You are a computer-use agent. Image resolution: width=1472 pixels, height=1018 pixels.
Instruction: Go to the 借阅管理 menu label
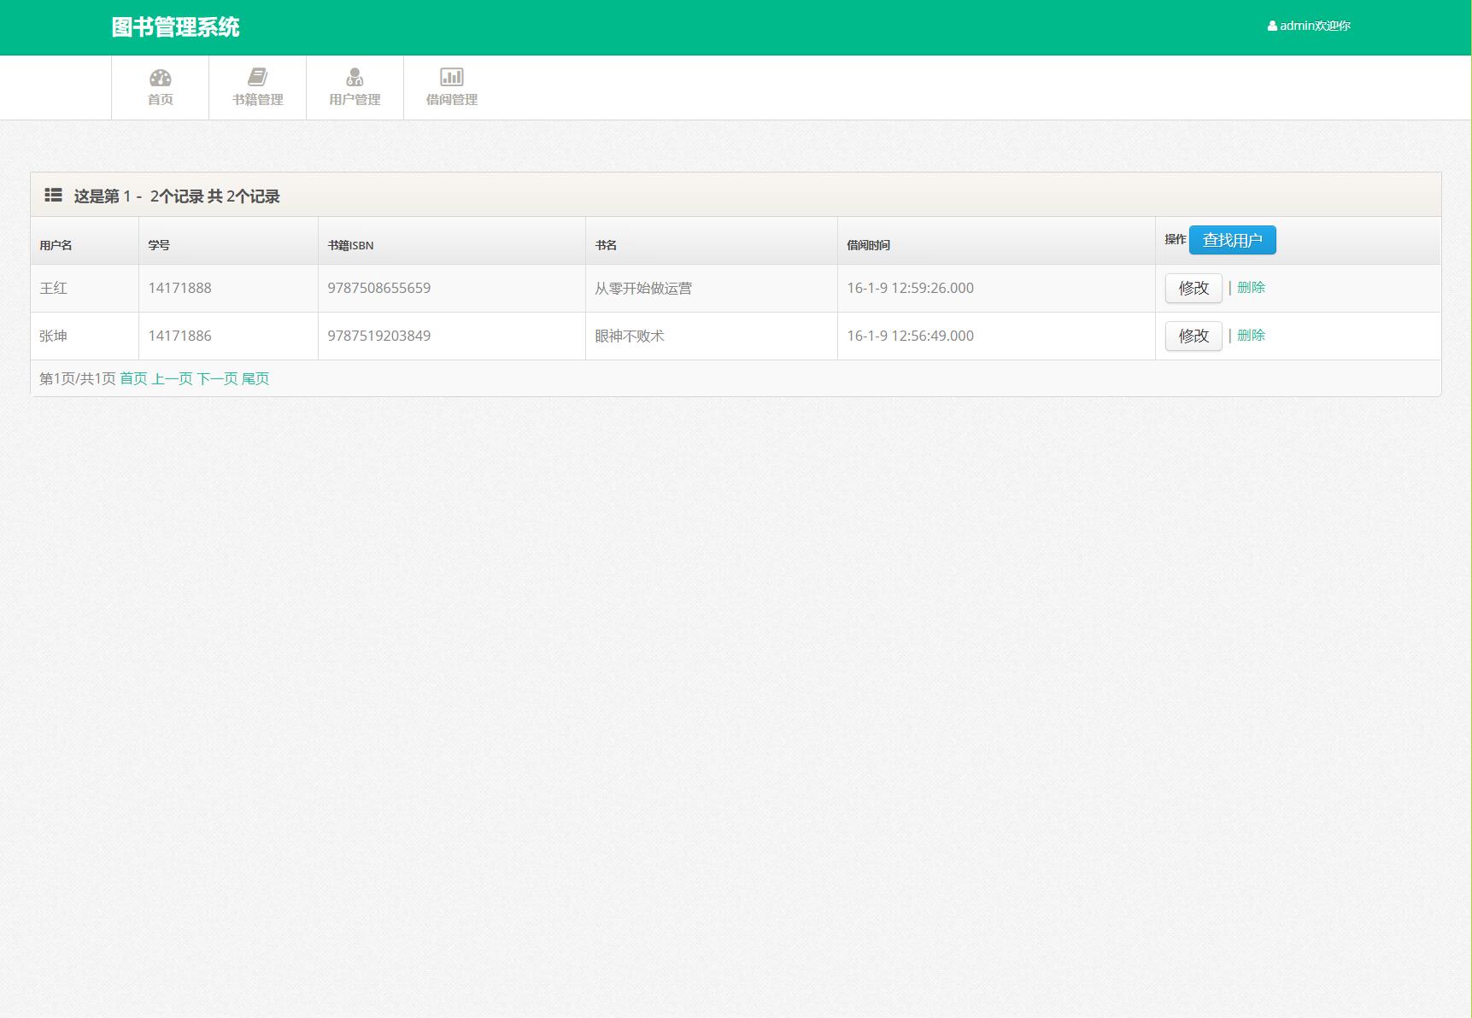coord(451,100)
